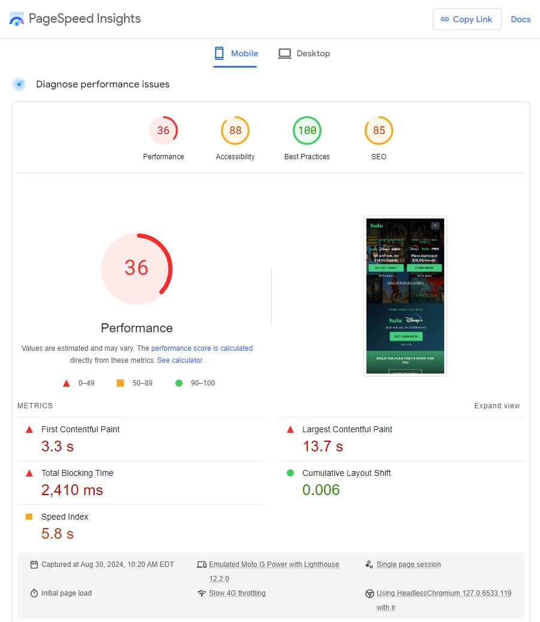Click the stopwatch icon beside Initial page load
Viewport: 540px width, 622px height.
point(34,593)
